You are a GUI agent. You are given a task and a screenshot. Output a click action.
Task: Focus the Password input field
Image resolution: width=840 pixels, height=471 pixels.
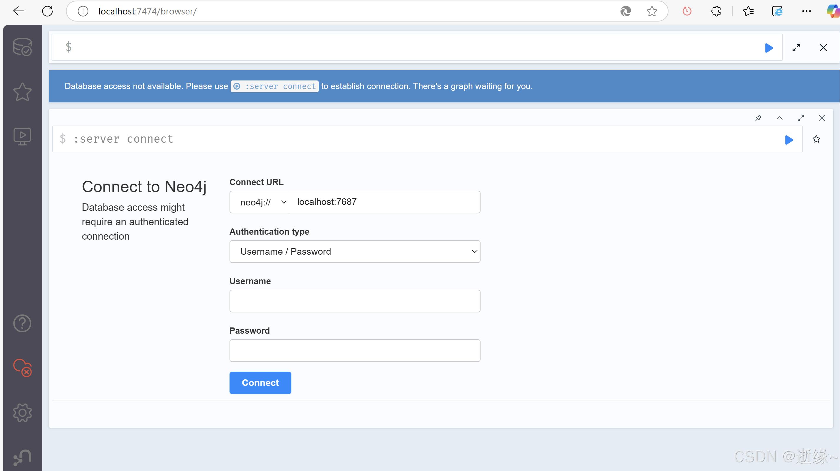click(x=355, y=351)
